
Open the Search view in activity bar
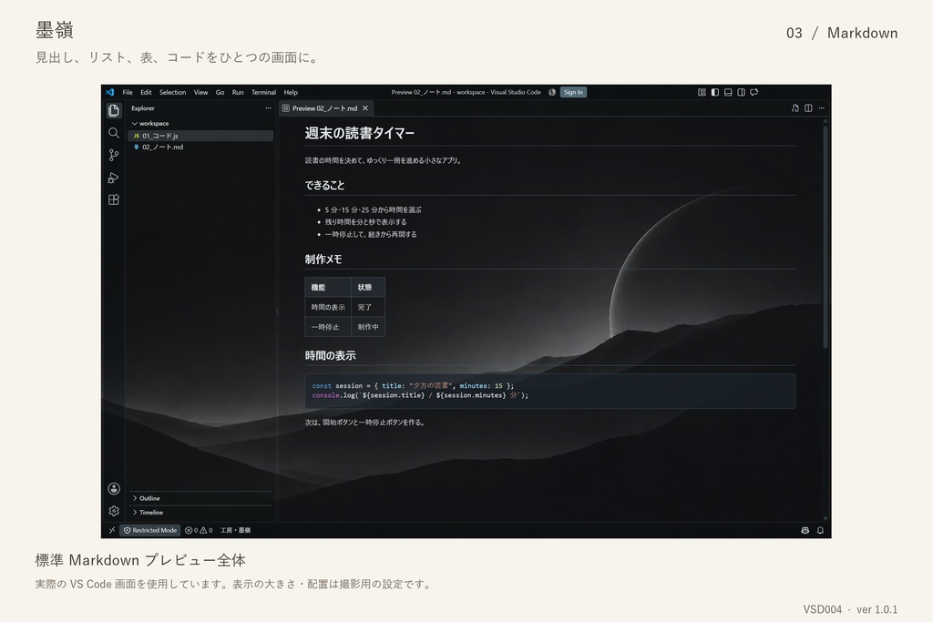[x=114, y=133]
